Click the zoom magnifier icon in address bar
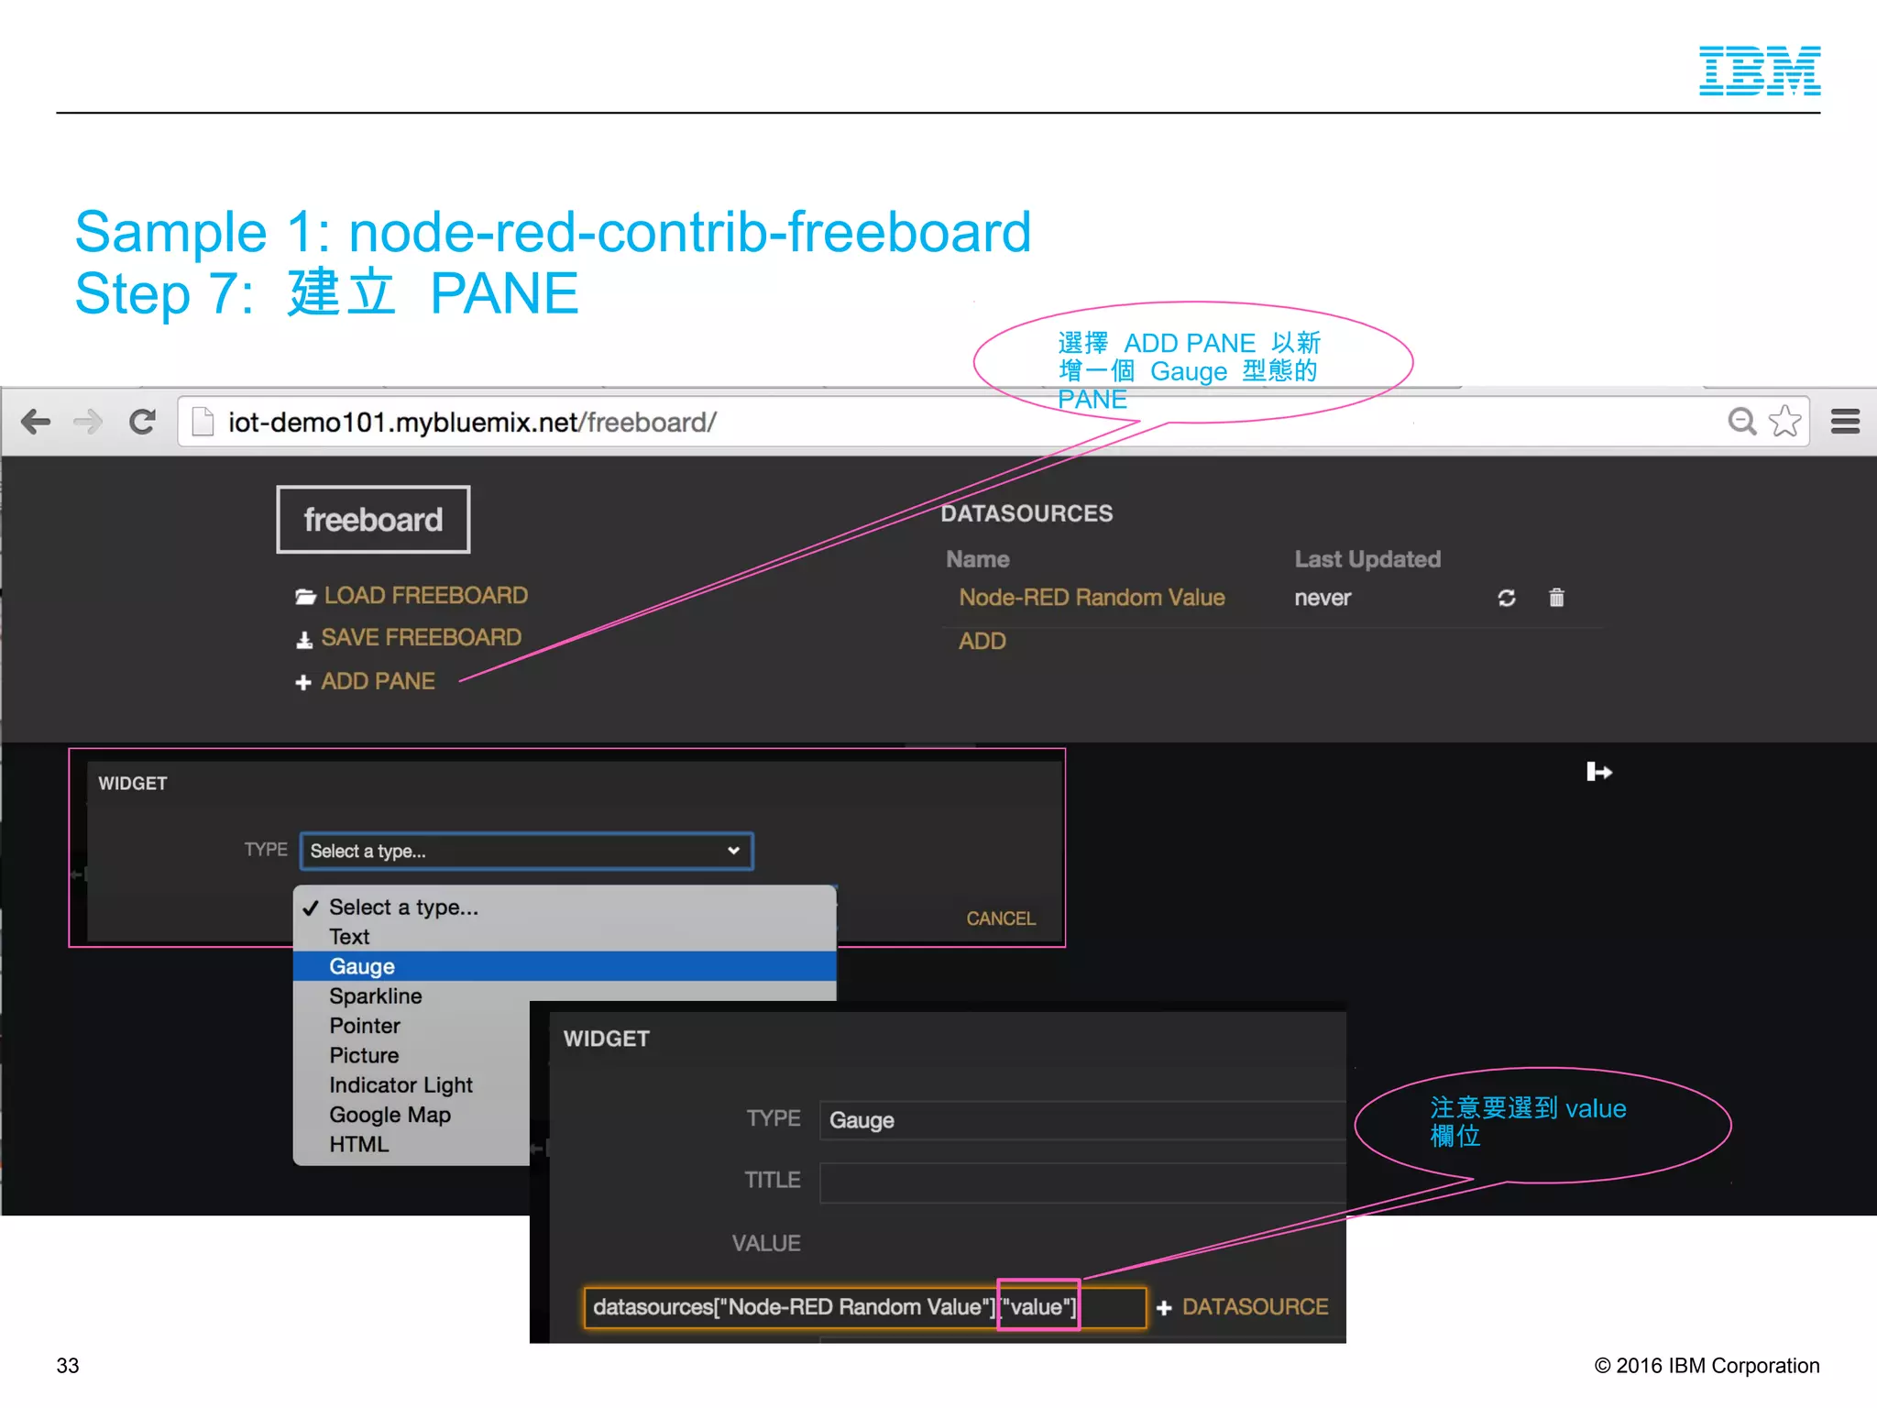This screenshot has width=1877, height=1408. pyautogui.click(x=1741, y=422)
